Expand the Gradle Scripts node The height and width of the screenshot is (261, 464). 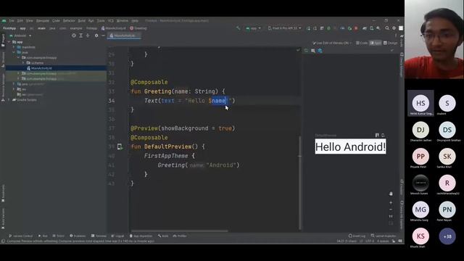pos(9,100)
